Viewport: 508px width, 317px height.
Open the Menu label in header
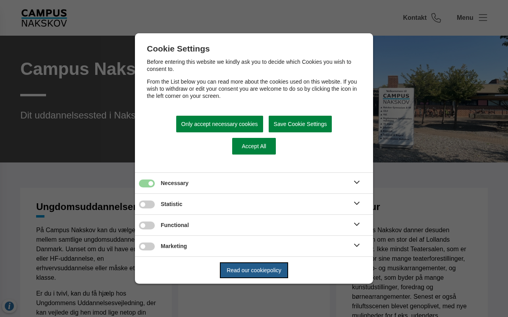tap(465, 18)
